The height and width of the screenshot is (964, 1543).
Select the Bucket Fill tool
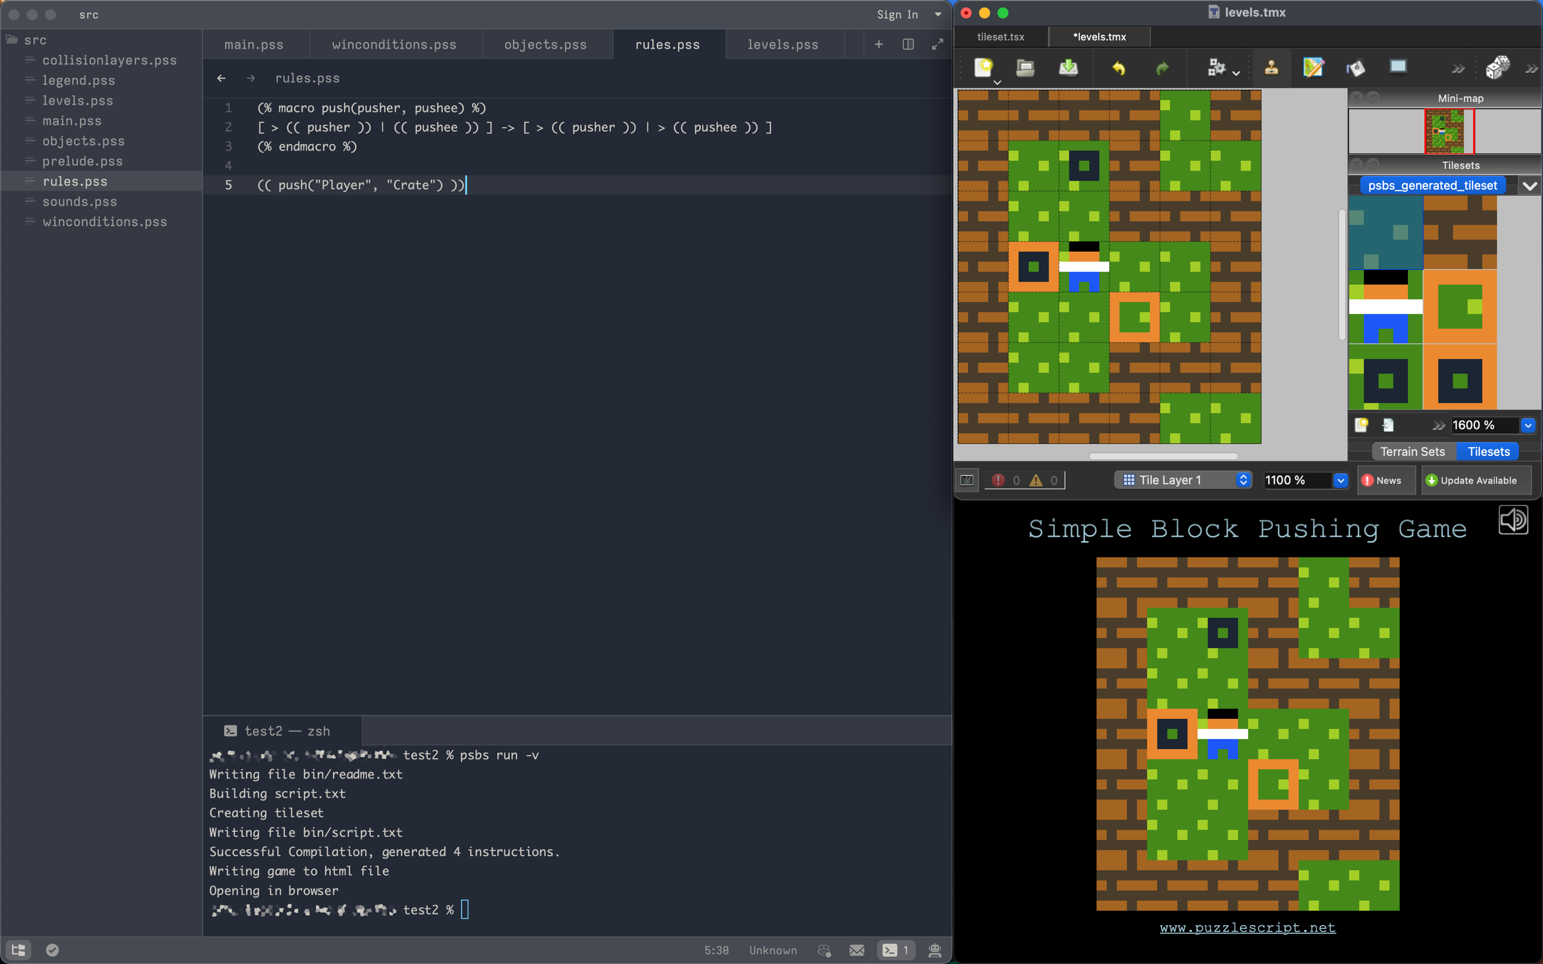[1356, 67]
